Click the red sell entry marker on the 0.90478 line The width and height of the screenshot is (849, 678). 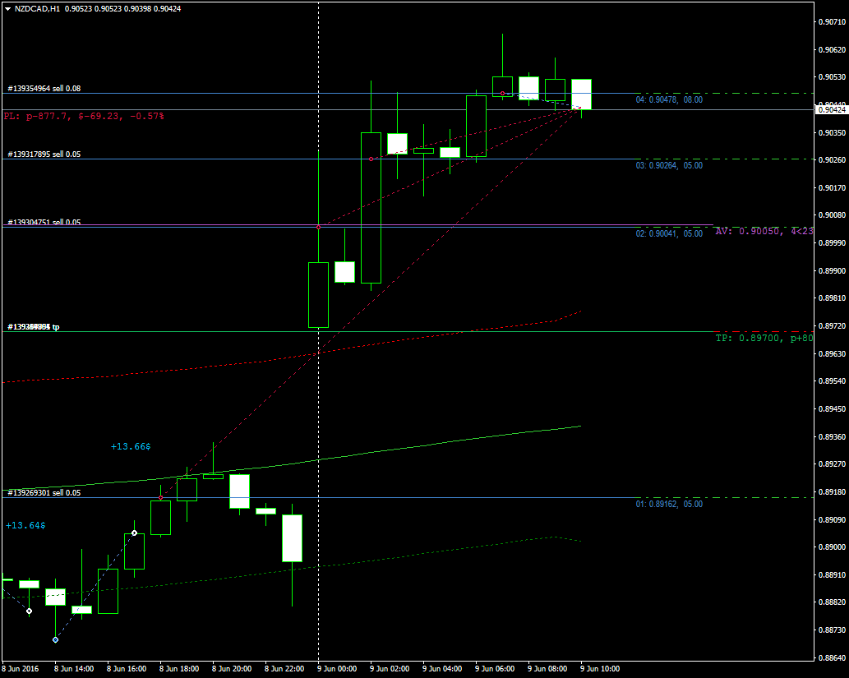502,93
